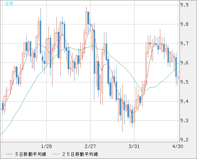Click the 4/30 date axis label

click(x=178, y=146)
